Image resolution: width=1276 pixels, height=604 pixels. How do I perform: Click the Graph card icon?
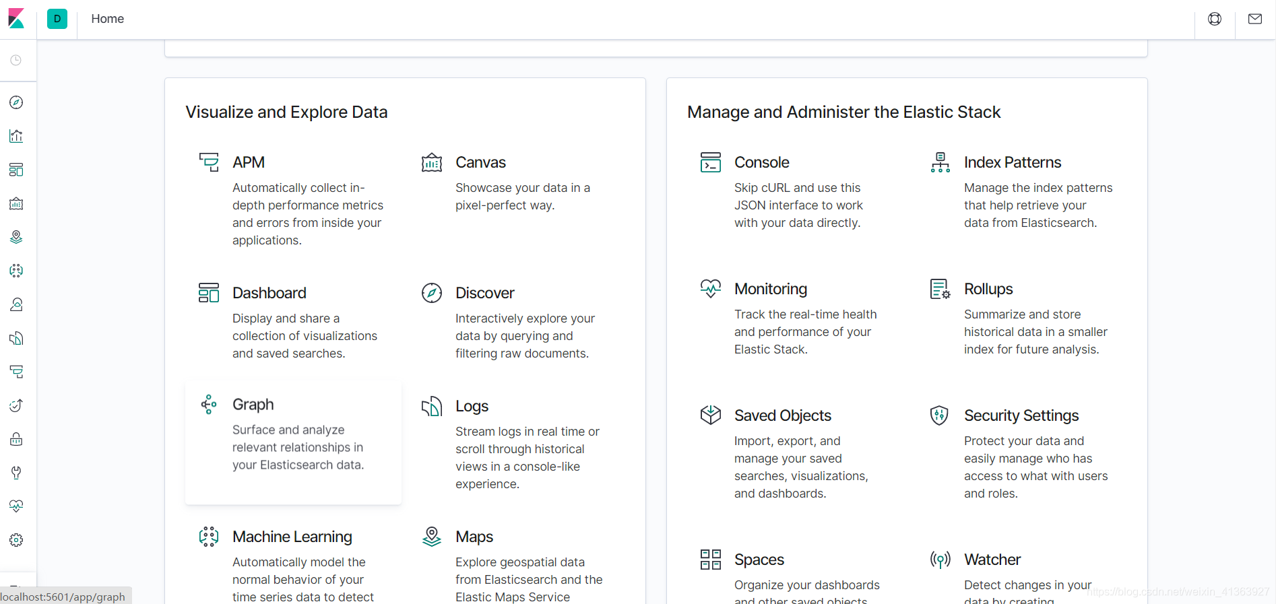tap(209, 404)
